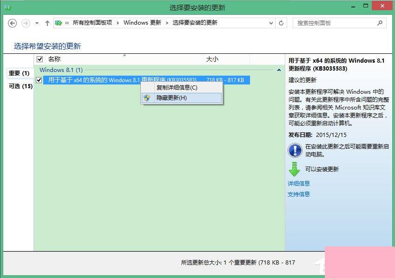Screen dimensions: 395x278
Task: Click the green download arrow icon
Action: (294, 169)
